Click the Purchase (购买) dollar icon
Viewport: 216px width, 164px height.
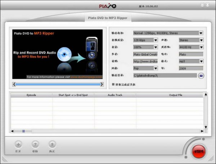pos(52,145)
